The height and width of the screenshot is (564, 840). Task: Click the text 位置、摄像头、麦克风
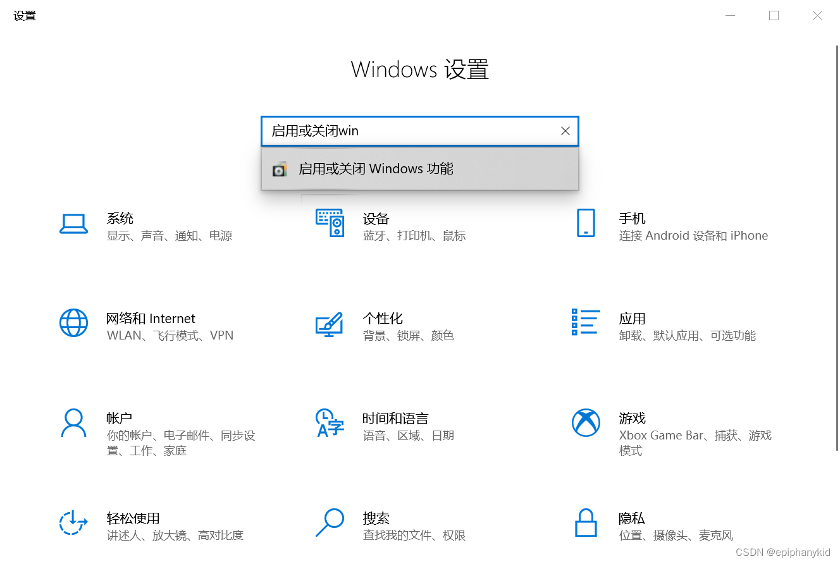[676, 536]
